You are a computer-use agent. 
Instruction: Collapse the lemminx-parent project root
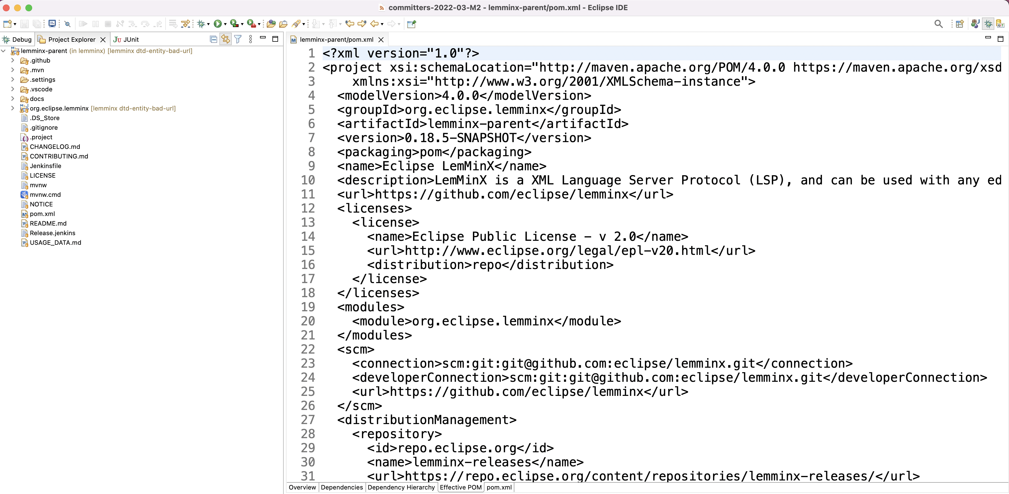coord(4,51)
